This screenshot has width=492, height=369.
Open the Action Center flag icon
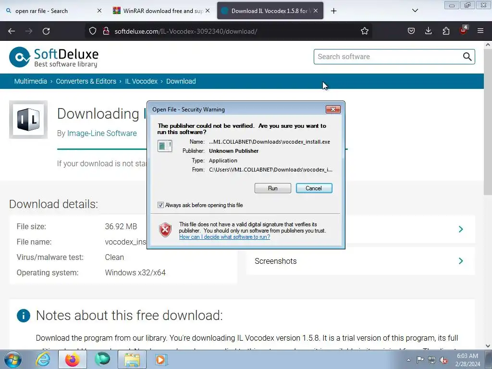420,360
